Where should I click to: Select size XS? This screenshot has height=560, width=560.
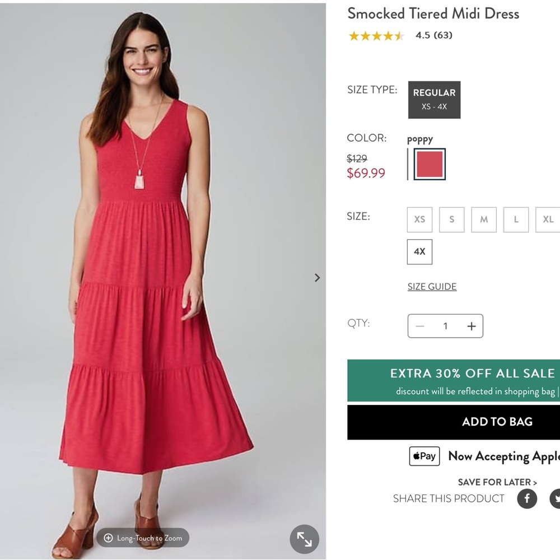click(419, 220)
